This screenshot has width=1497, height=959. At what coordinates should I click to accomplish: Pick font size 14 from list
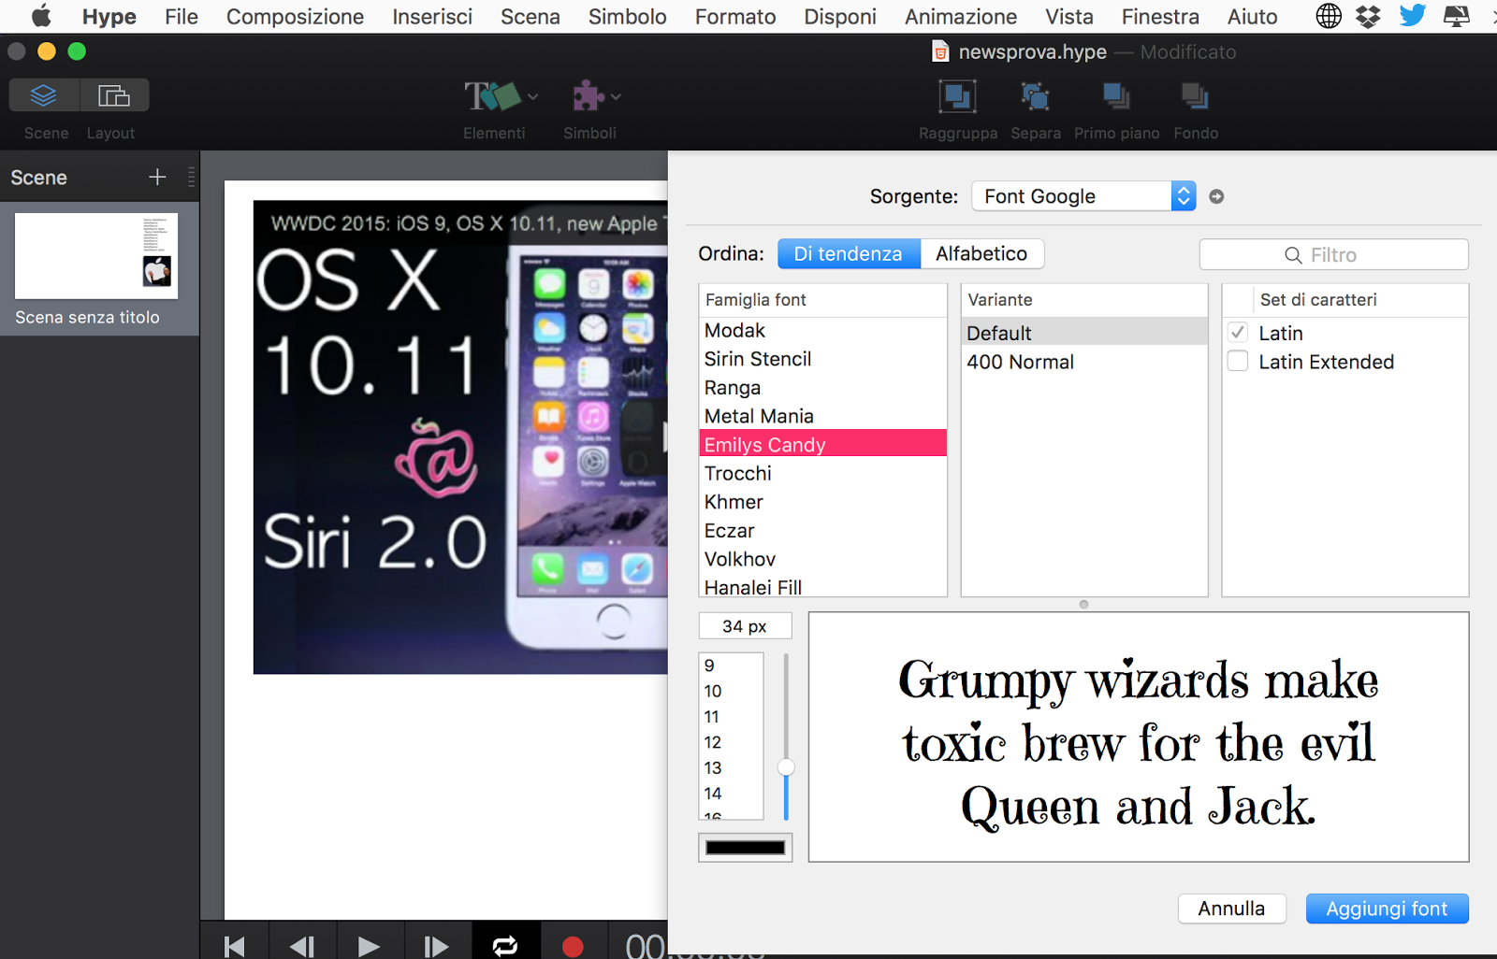click(x=732, y=794)
